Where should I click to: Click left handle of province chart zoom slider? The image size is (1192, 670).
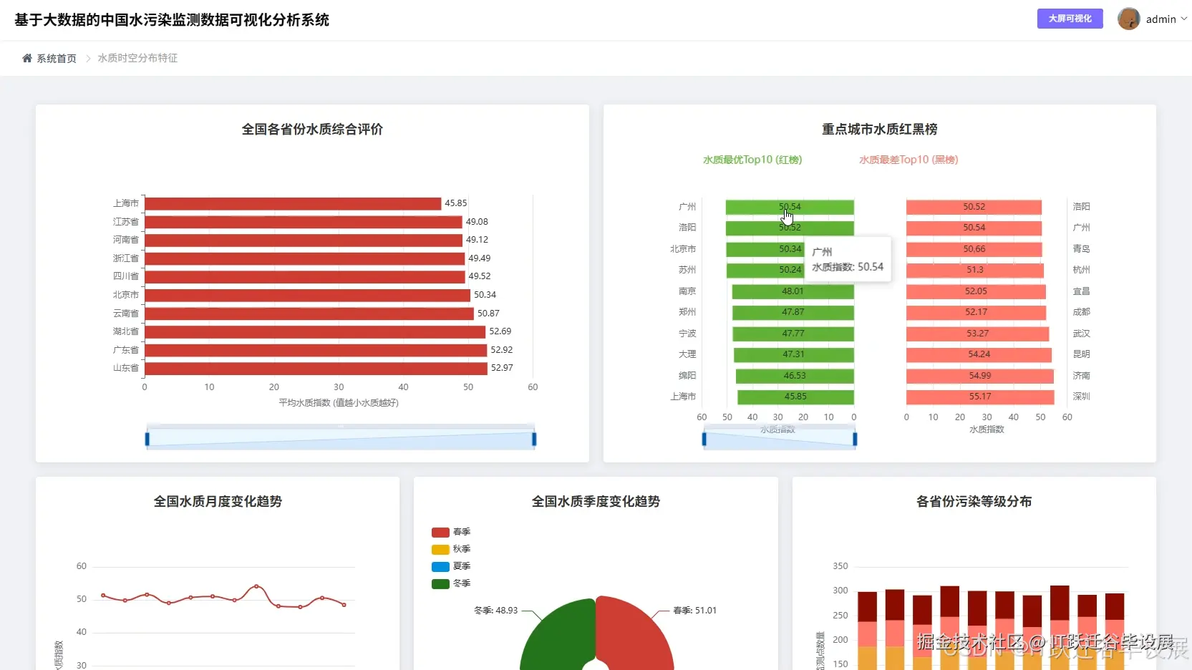pyautogui.click(x=147, y=439)
